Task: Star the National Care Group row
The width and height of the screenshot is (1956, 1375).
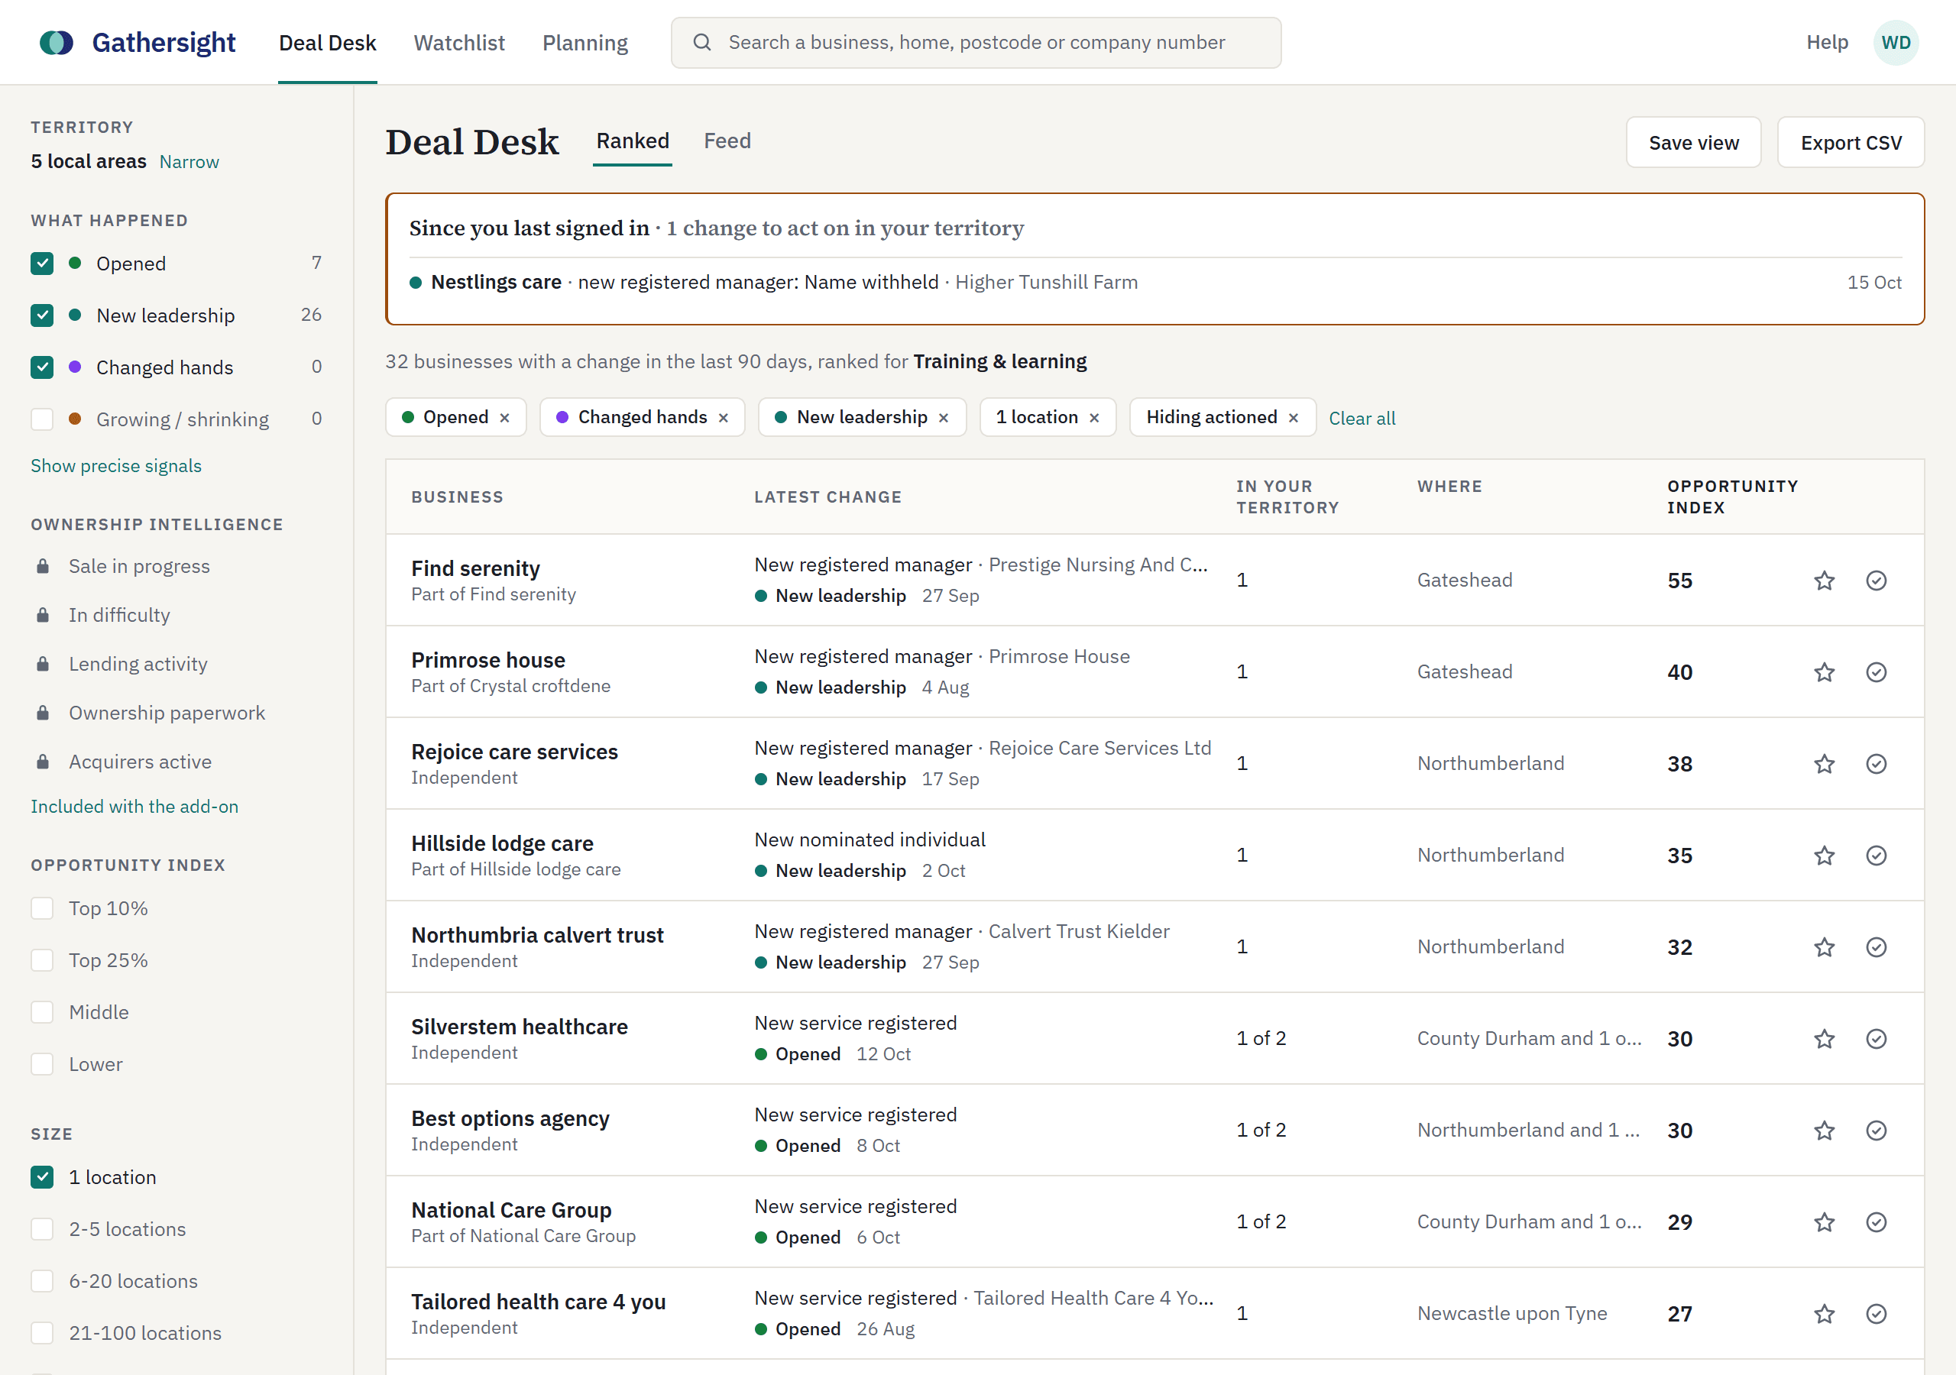Action: (x=1824, y=1221)
